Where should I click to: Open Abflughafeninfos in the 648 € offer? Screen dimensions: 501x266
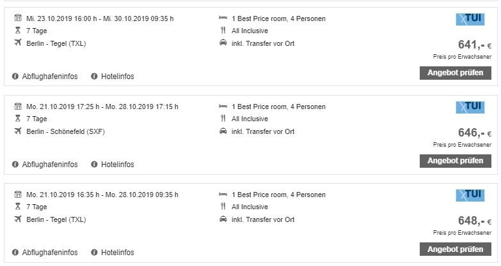pos(45,253)
